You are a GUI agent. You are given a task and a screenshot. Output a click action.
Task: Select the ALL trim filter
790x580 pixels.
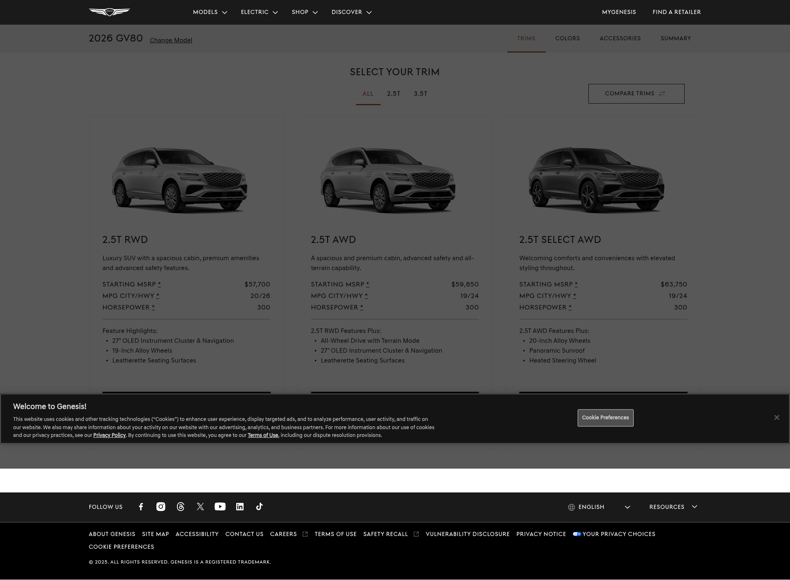tap(368, 94)
